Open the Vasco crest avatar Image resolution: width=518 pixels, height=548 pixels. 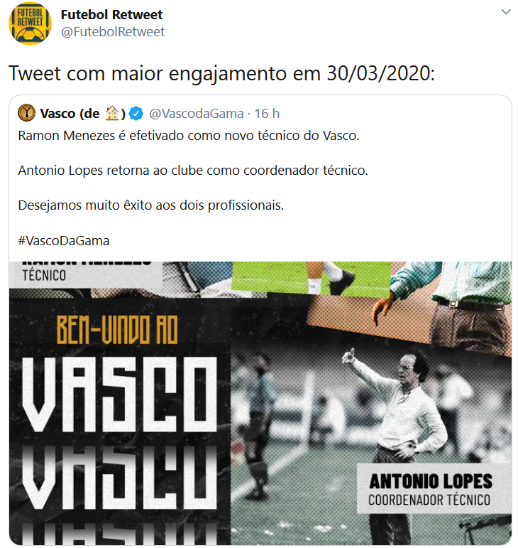pos(26,113)
